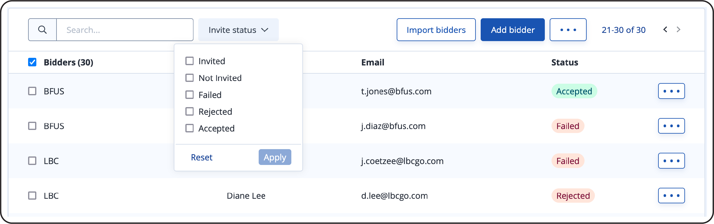
Task: Reset the invite status filters
Action: click(x=202, y=157)
